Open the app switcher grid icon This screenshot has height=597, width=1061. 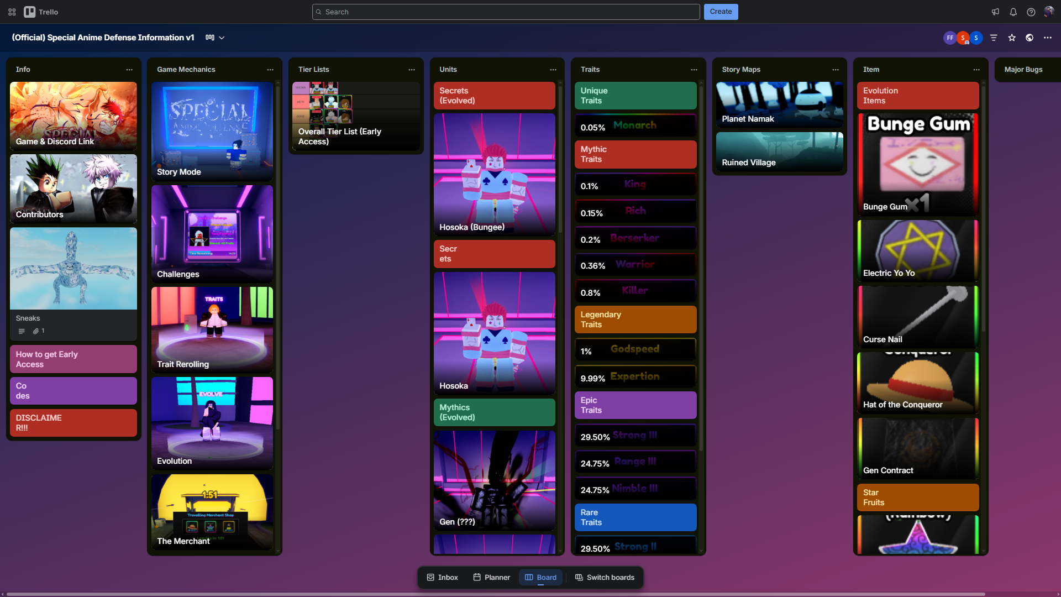[x=12, y=12]
